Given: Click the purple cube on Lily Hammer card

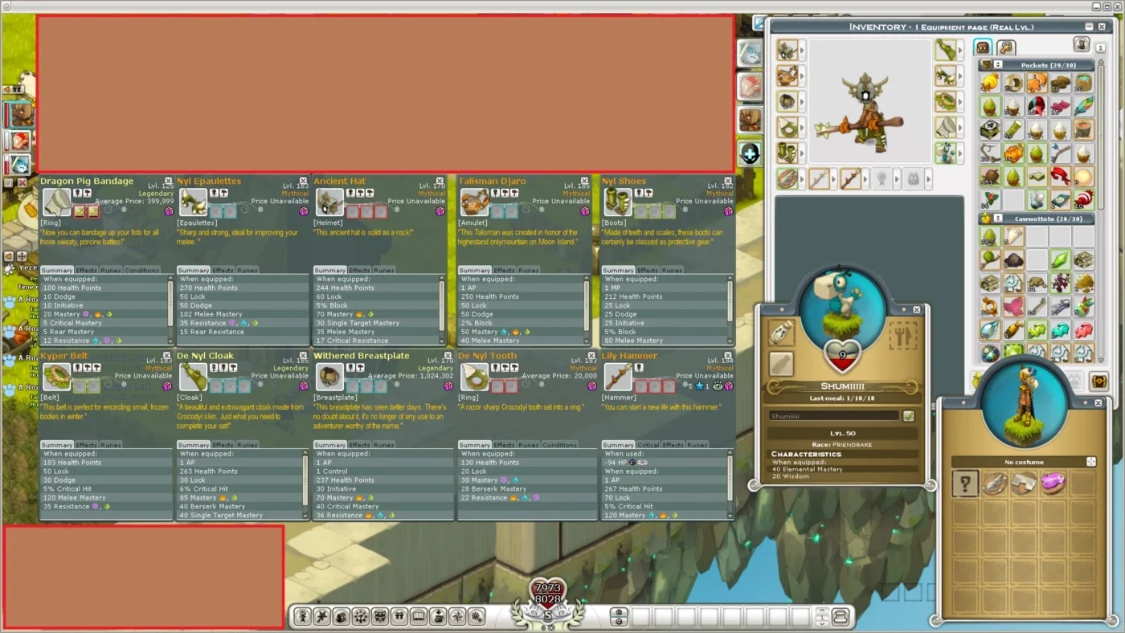Looking at the screenshot, I should tap(729, 386).
